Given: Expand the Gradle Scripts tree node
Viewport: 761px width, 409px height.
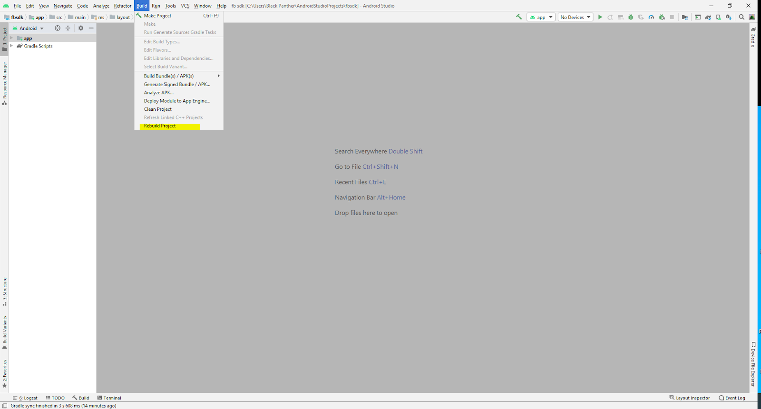Looking at the screenshot, I should click(11, 46).
